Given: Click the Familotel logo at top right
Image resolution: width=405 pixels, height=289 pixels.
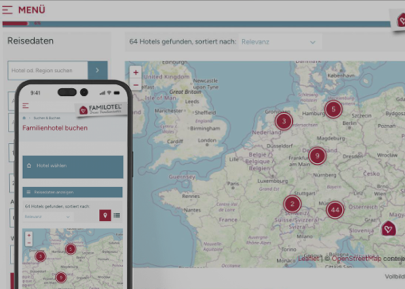Looking at the screenshot, I should [x=399, y=20].
